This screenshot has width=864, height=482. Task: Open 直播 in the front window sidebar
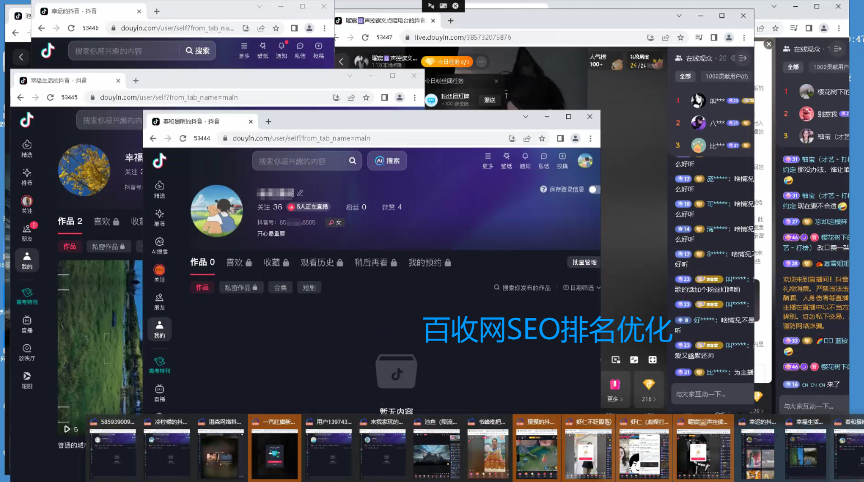point(160,393)
